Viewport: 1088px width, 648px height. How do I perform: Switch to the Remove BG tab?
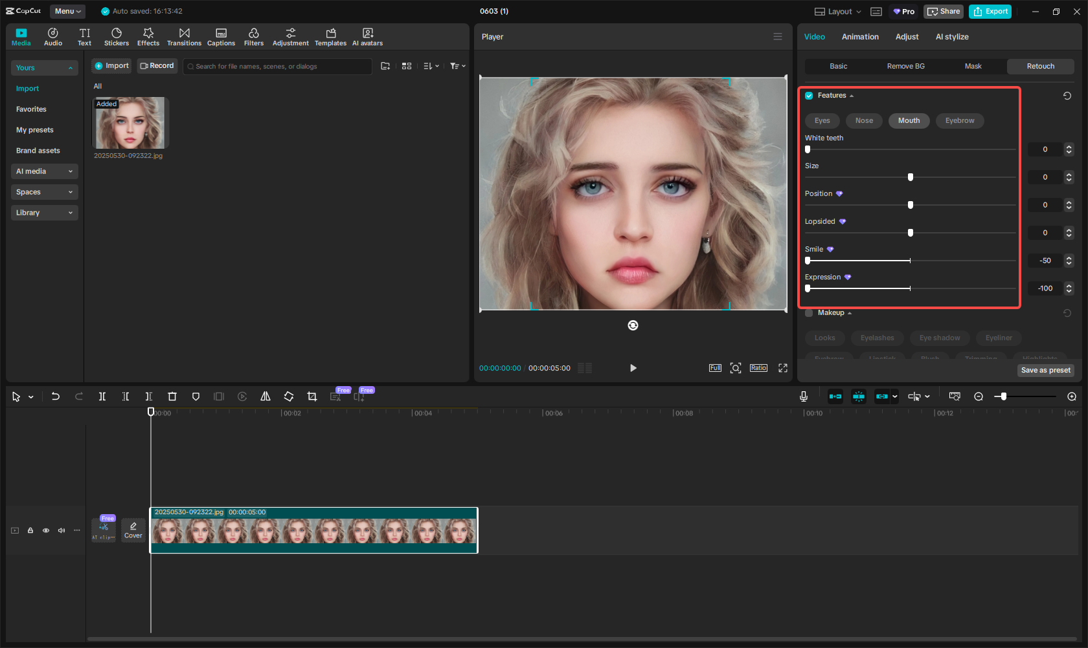pos(905,66)
